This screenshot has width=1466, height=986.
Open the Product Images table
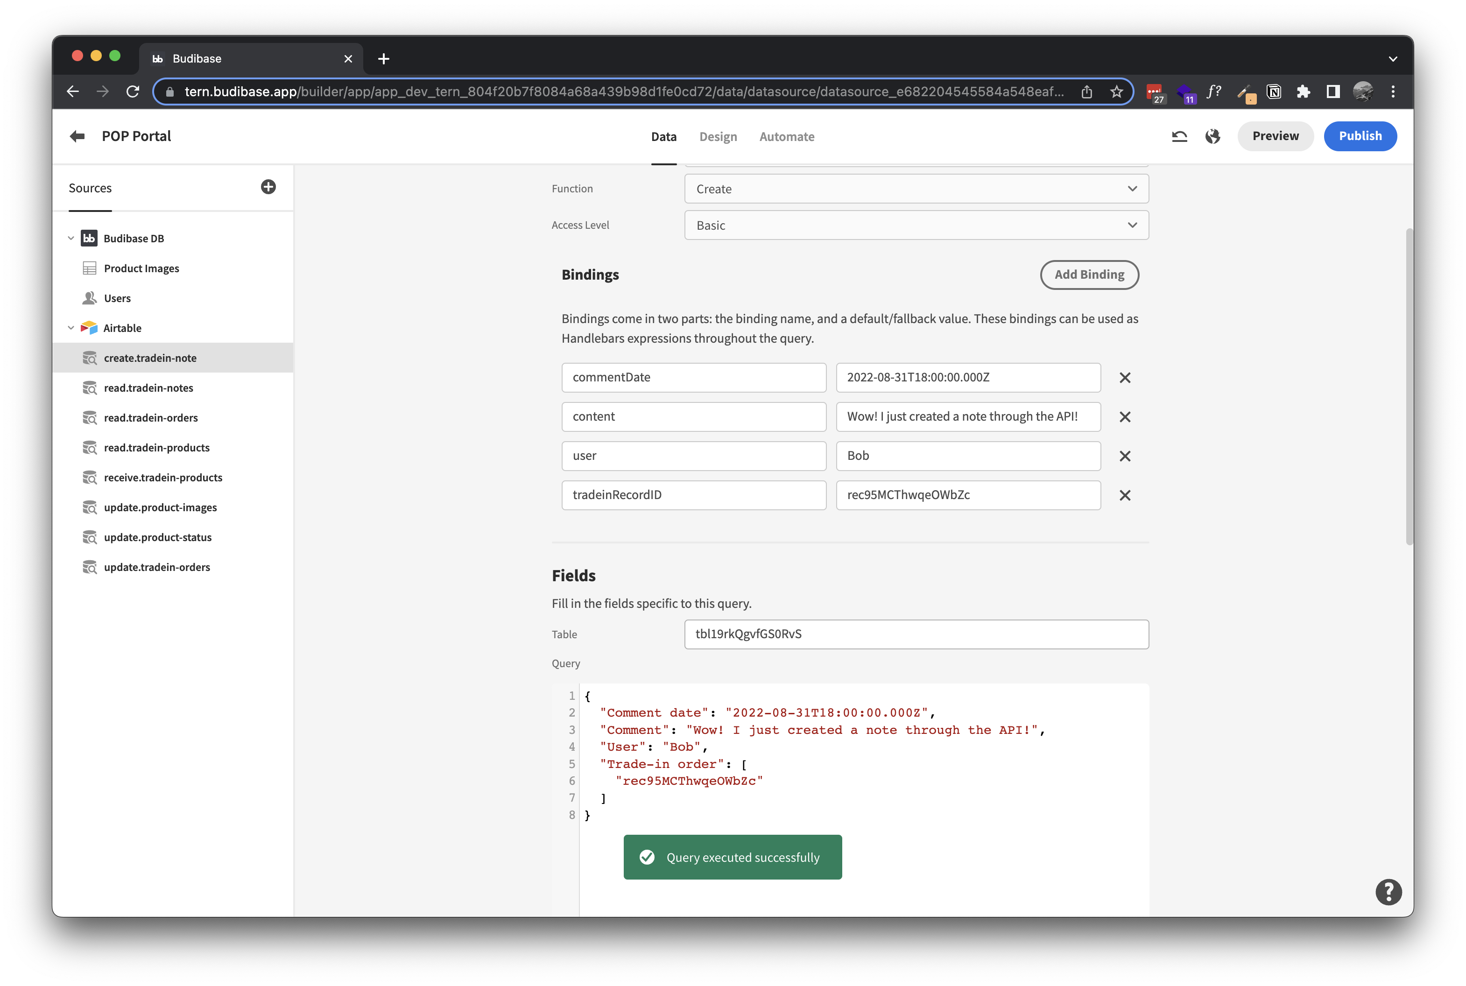(x=141, y=268)
